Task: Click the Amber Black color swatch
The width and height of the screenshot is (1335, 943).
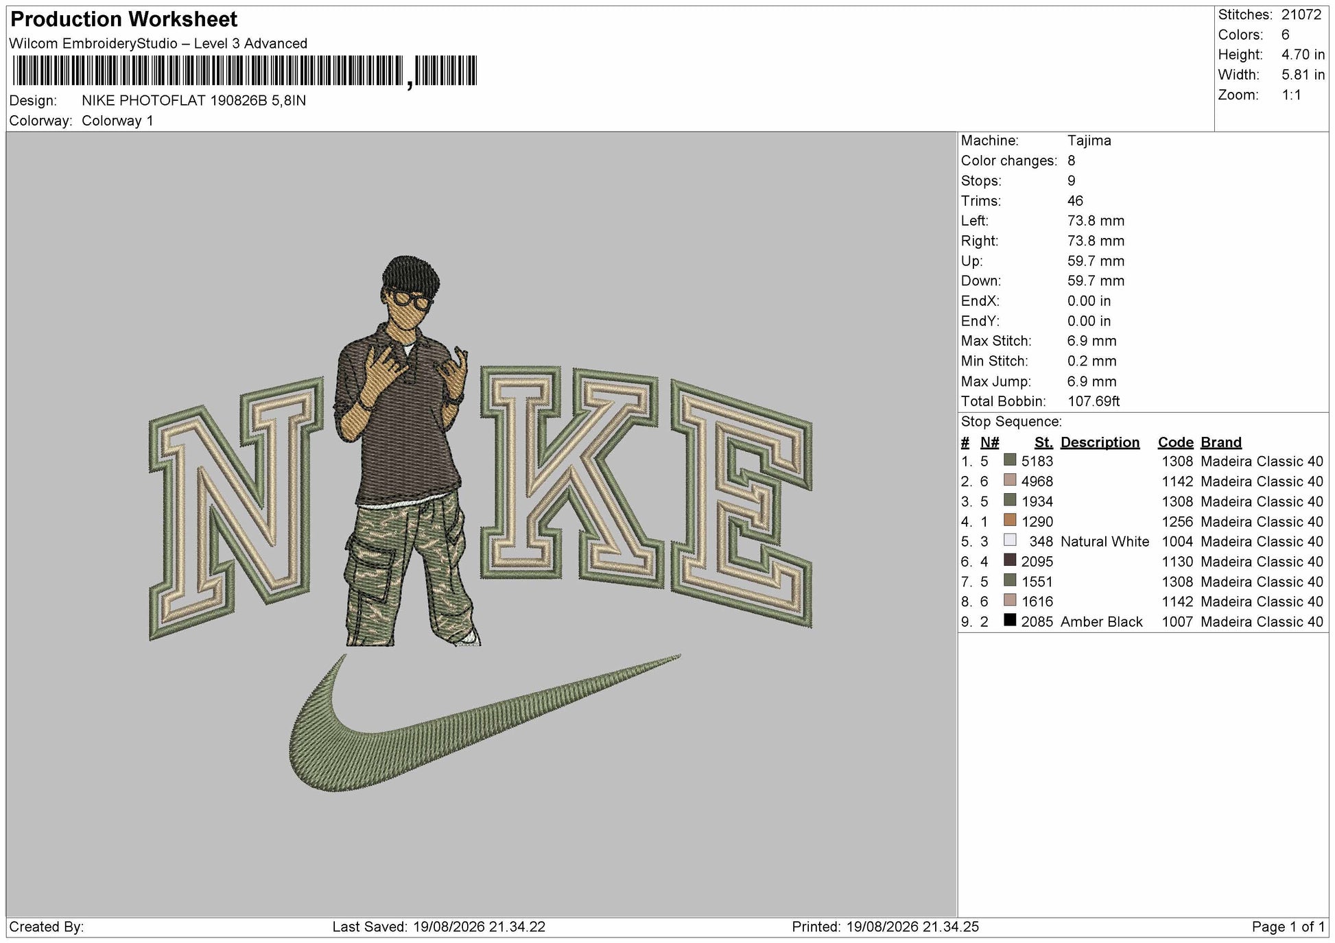Action: pyautogui.click(x=1009, y=621)
